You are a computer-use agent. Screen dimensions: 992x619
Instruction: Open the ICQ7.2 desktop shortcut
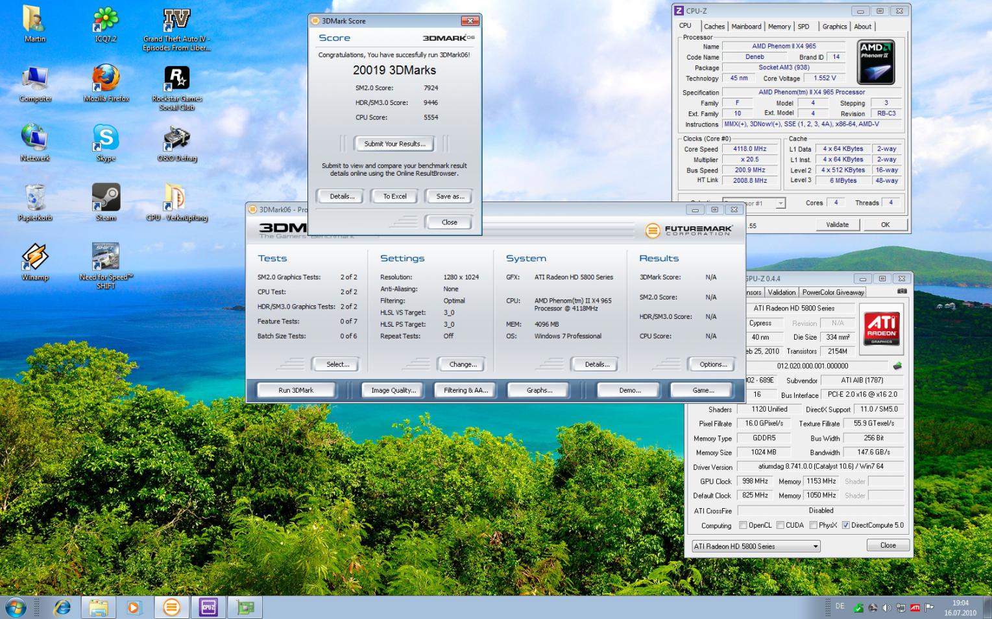tap(106, 24)
